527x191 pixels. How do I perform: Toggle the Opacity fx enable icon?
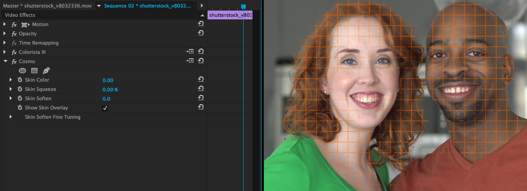[x=14, y=34]
